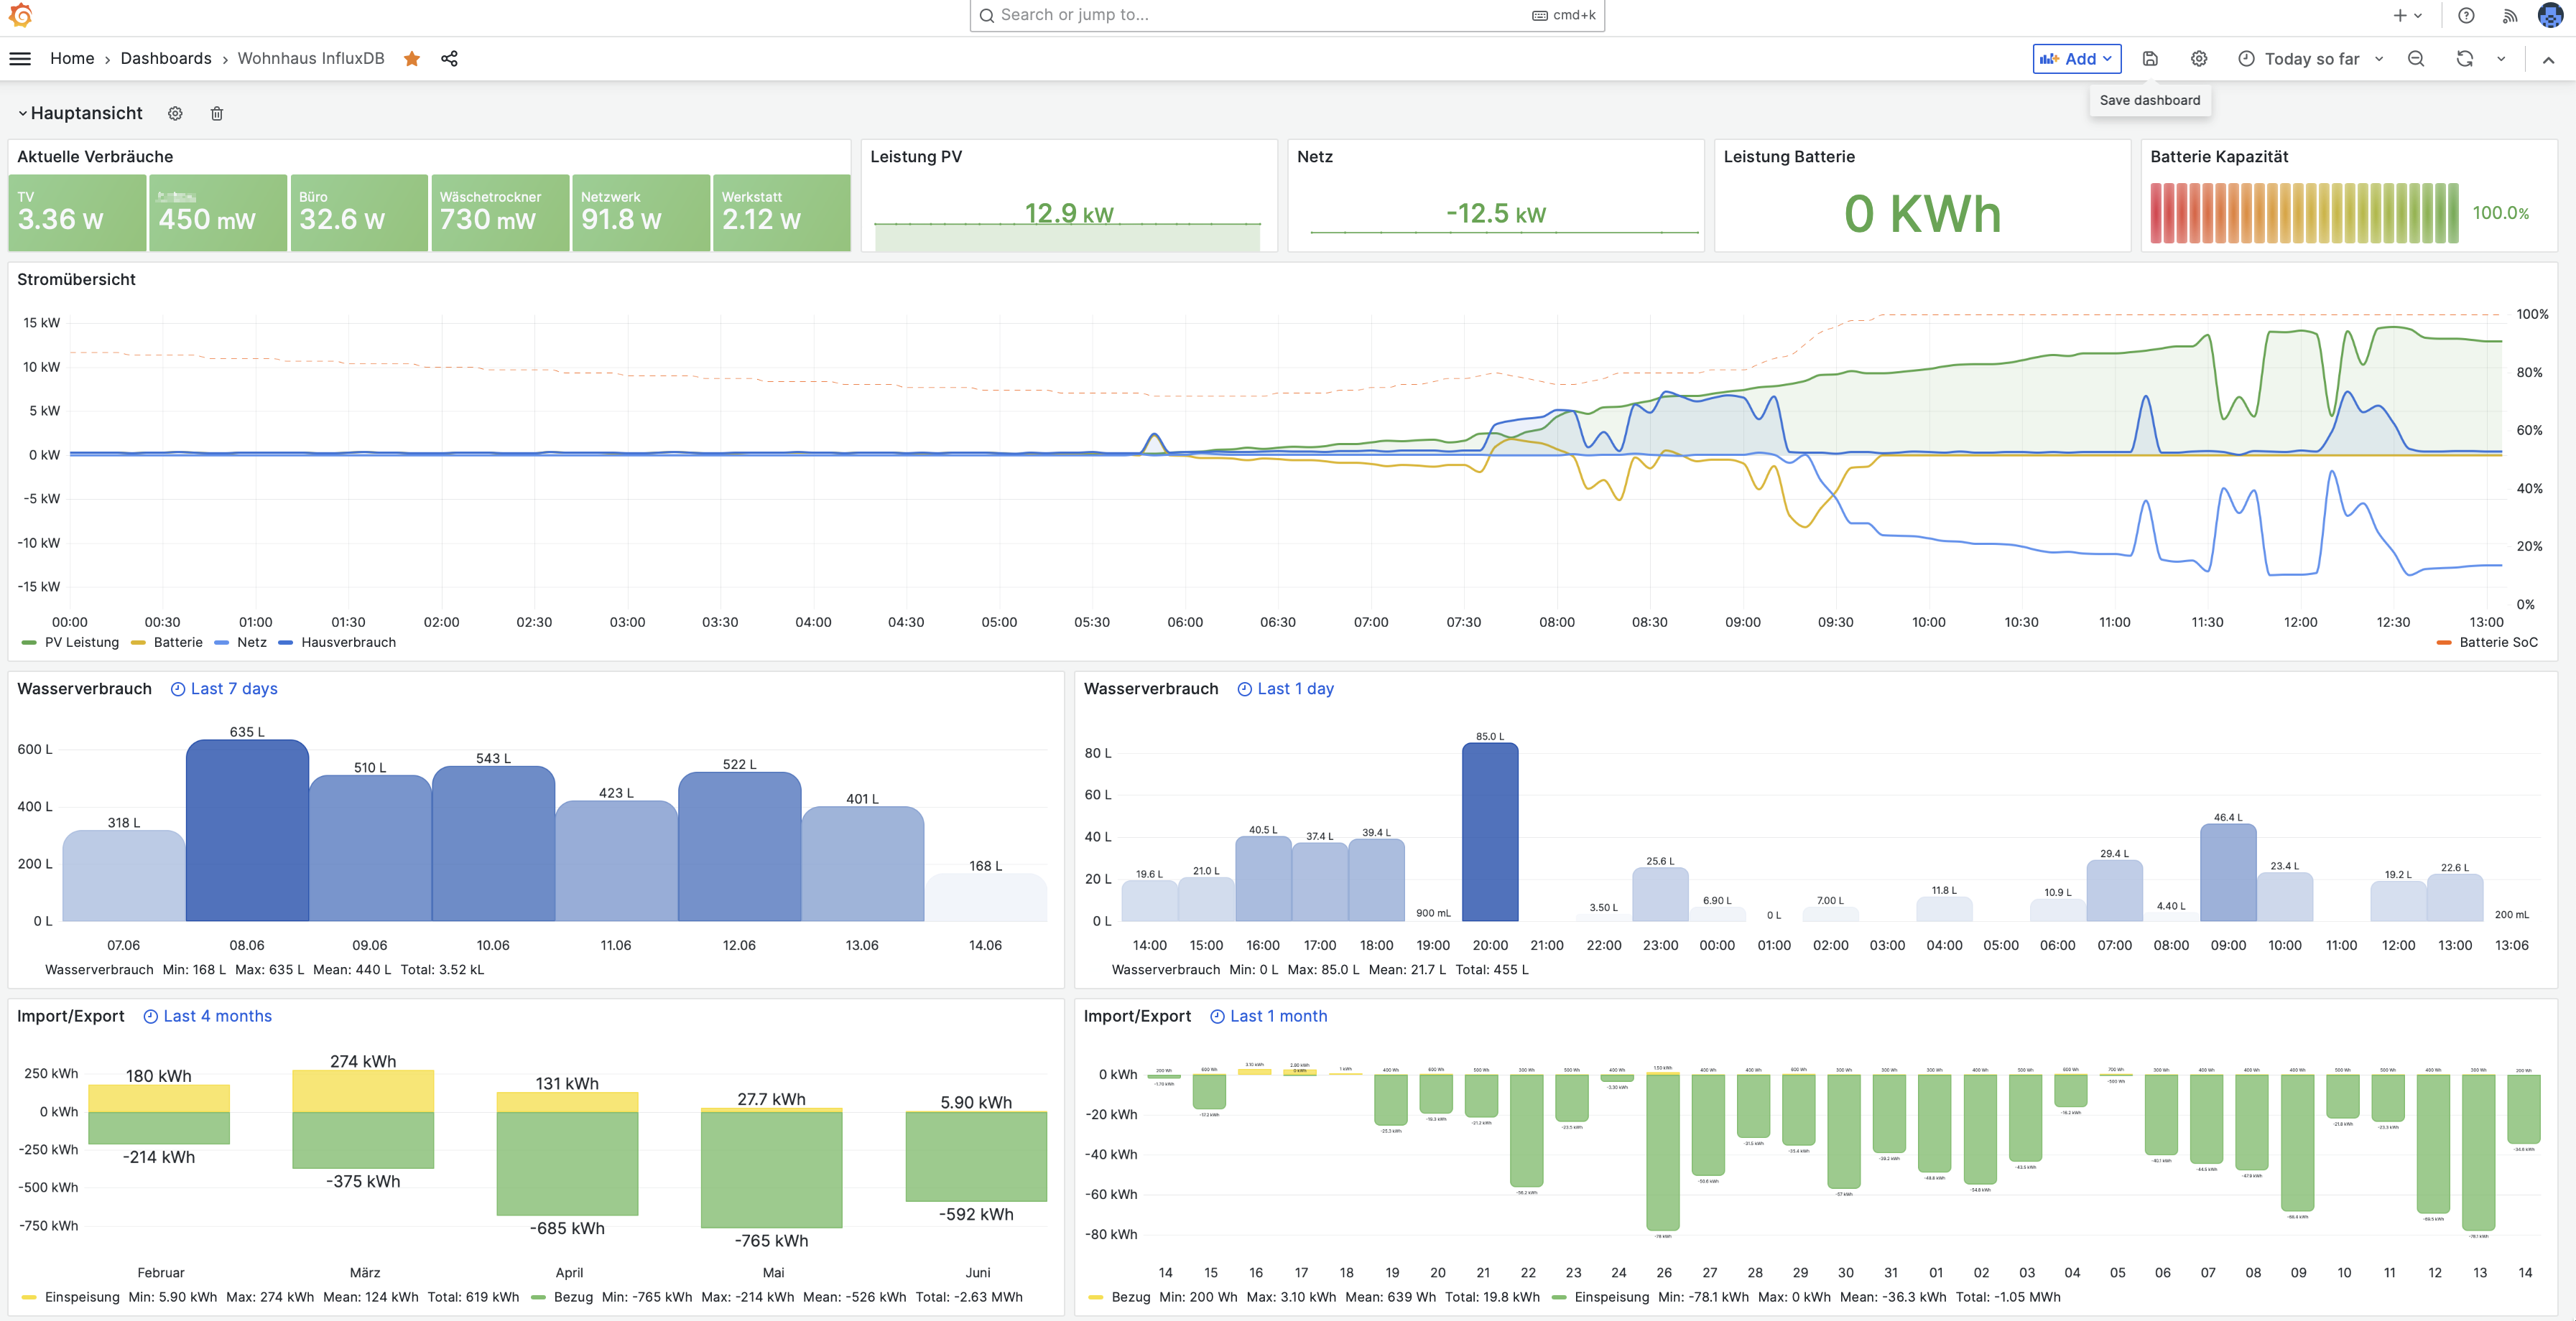Unstar the Wohnhaus InfluxDB dashboard

click(x=412, y=59)
